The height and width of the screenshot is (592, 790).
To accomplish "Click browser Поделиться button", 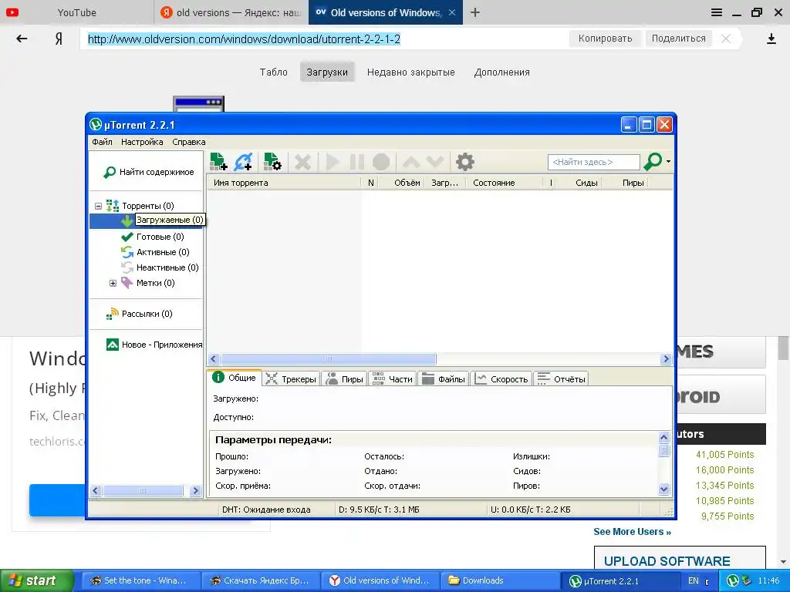I will pos(679,39).
